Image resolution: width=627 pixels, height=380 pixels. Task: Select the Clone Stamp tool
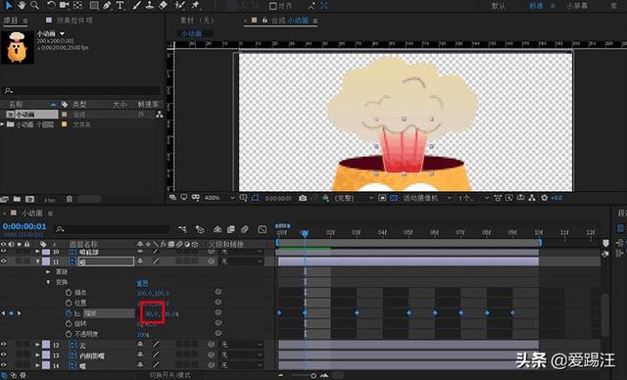pos(149,5)
